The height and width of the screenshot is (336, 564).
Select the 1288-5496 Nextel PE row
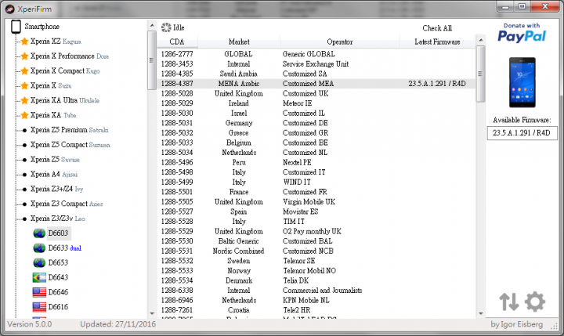pos(316,162)
